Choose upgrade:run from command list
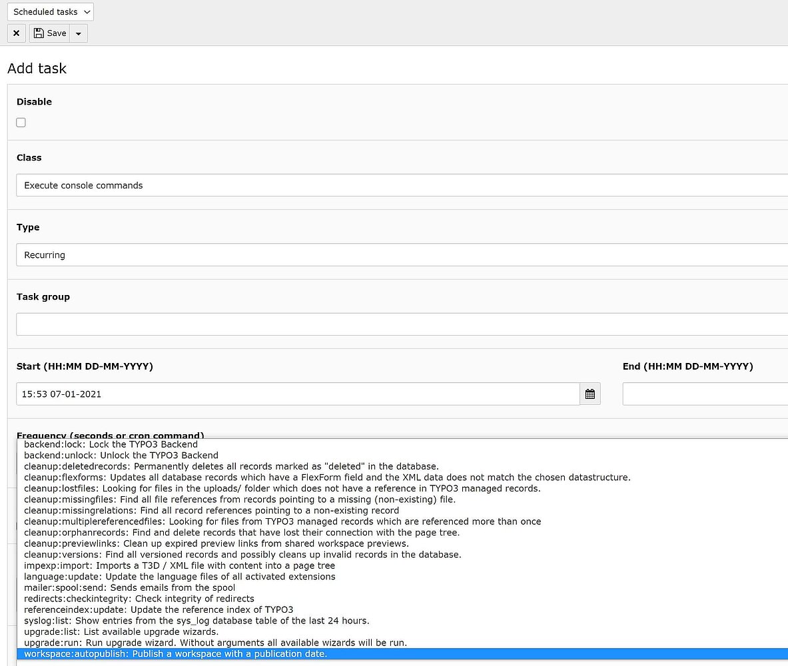This screenshot has width=788, height=666. click(214, 643)
